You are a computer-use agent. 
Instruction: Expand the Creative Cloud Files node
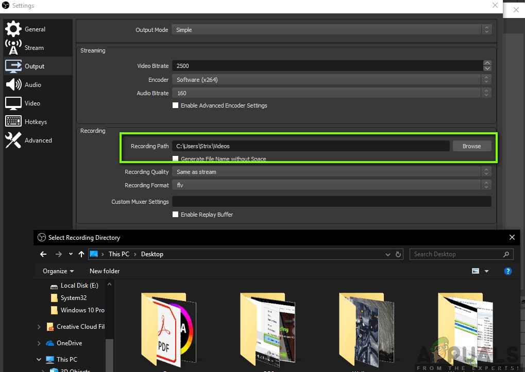point(39,327)
